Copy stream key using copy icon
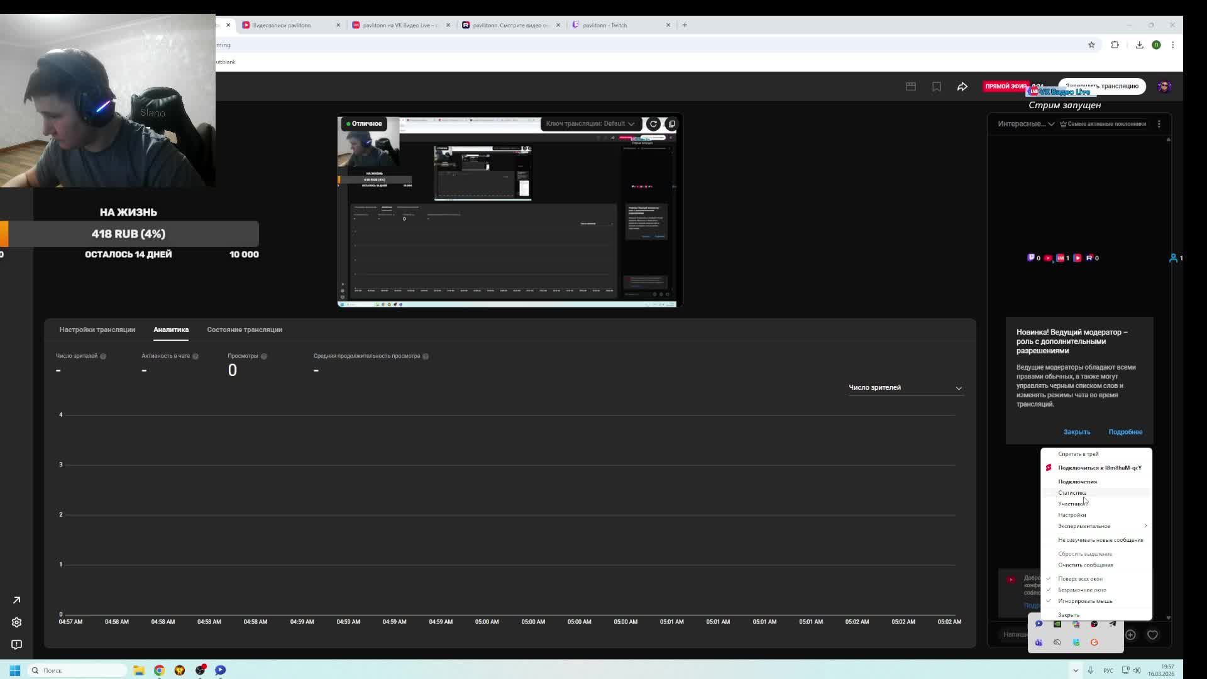This screenshot has width=1207, height=679. coord(671,124)
